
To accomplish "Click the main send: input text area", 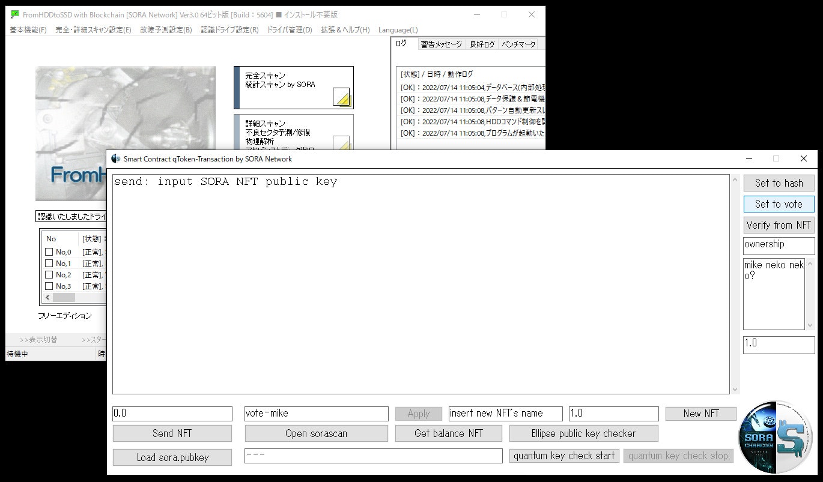I will coord(421,284).
